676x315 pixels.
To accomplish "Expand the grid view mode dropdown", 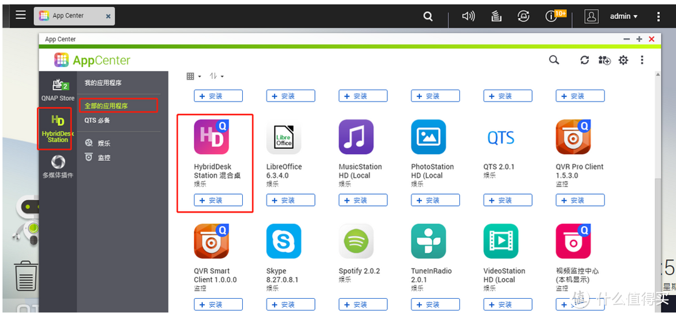I will point(193,76).
